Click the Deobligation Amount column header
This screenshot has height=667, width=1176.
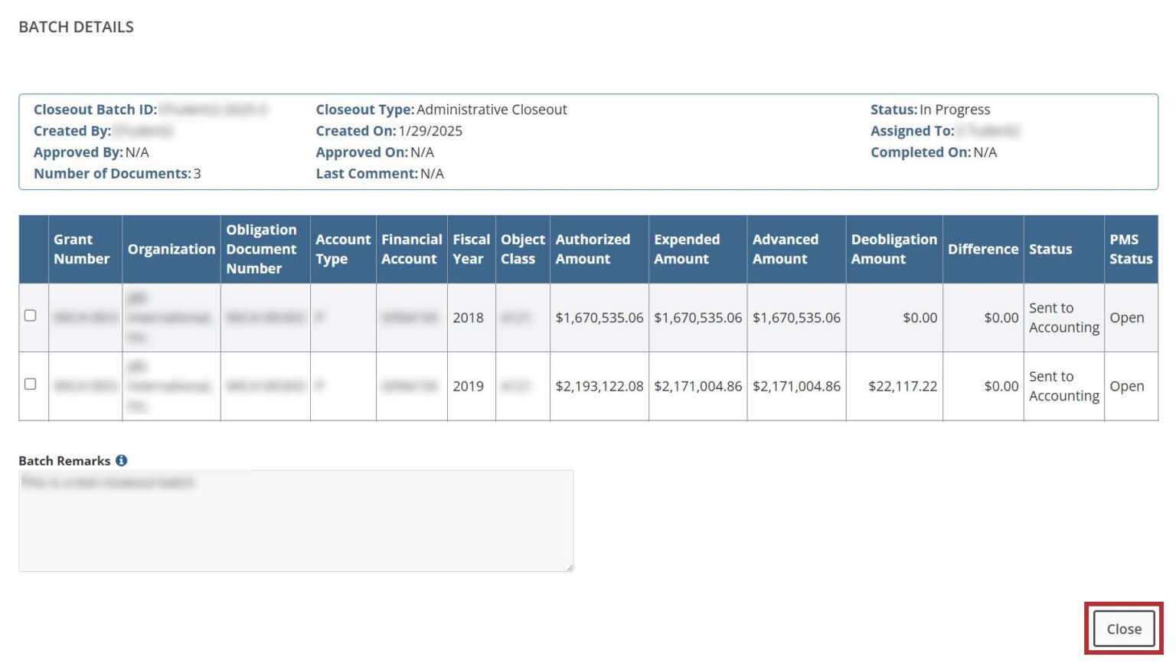[x=893, y=249]
